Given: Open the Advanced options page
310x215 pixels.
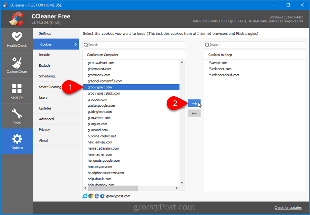Looking at the screenshot, I should coord(56,119).
